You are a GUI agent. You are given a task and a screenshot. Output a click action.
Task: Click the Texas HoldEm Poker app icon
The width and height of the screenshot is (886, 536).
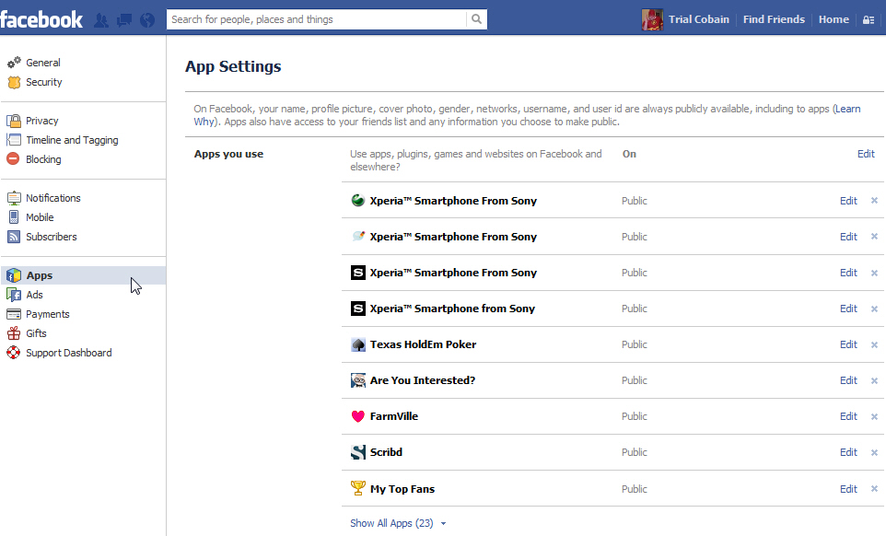(358, 344)
